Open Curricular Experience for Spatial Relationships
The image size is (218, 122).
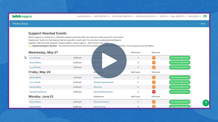(180, 92)
